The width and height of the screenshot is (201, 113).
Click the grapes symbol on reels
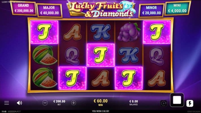point(129,32)
